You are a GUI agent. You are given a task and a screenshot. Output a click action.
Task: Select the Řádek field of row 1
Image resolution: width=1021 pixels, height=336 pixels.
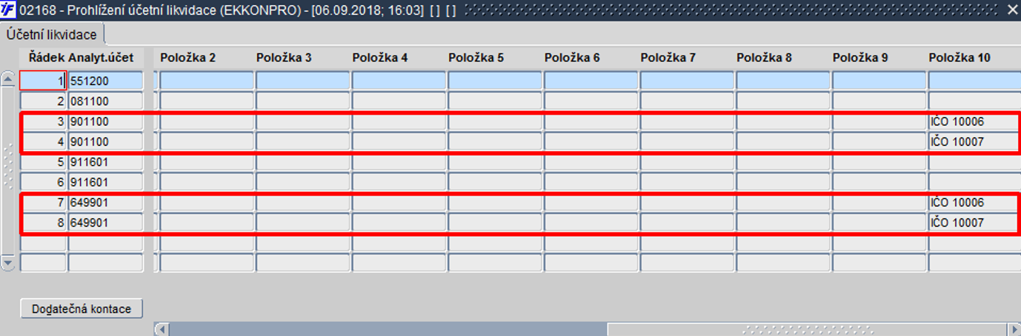coord(43,81)
